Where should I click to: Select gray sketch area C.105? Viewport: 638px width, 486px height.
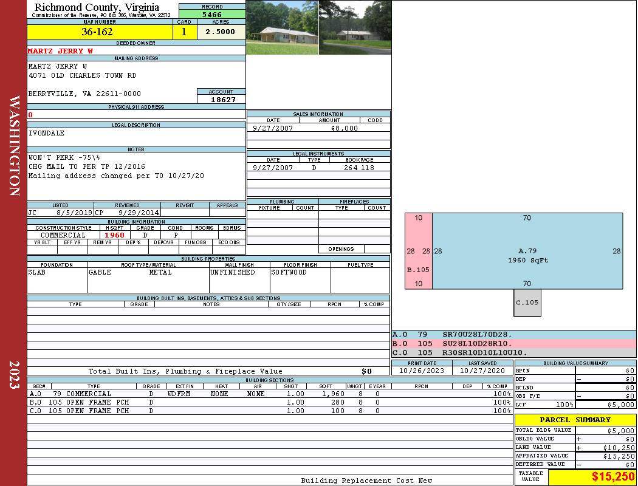coord(527,303)
